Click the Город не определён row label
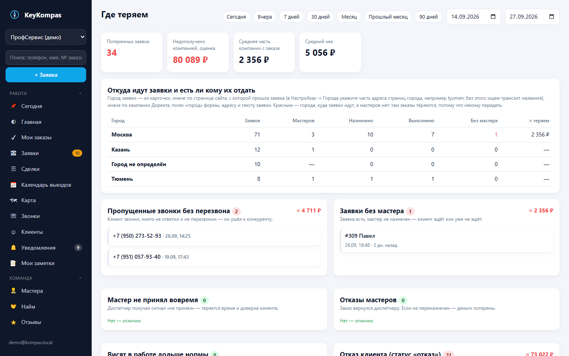 139,164
